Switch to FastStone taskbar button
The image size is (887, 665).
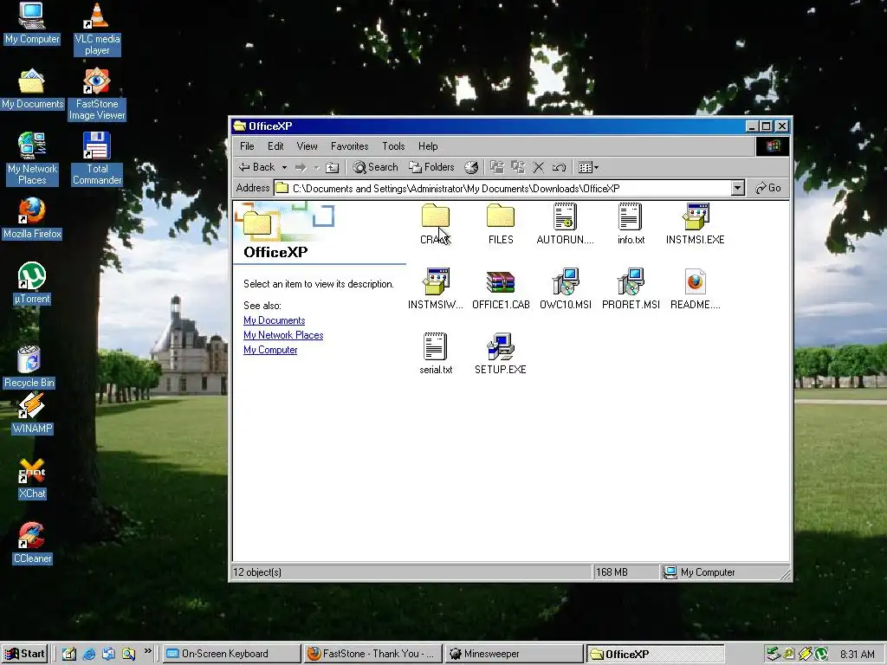(x=372, y=654)
